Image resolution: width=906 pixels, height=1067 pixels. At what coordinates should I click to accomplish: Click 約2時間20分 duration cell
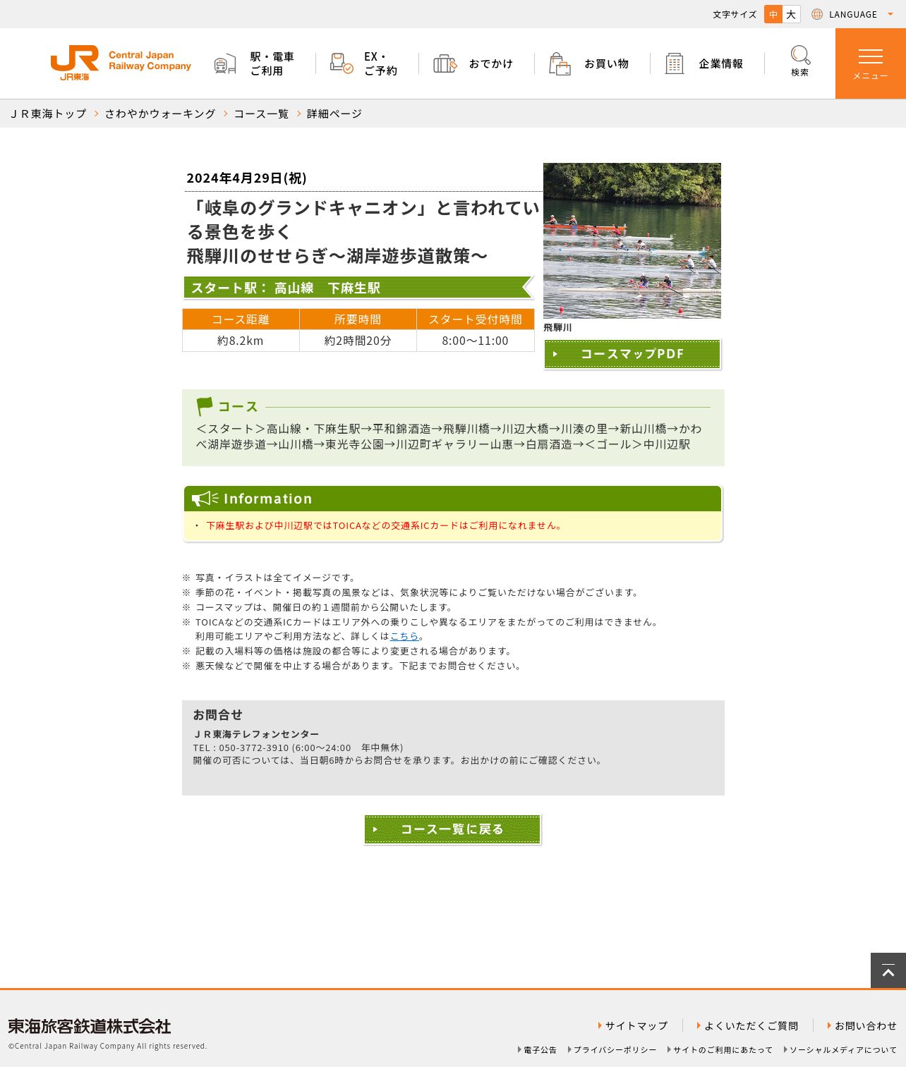pyautogui.click(x=358, y=341)
